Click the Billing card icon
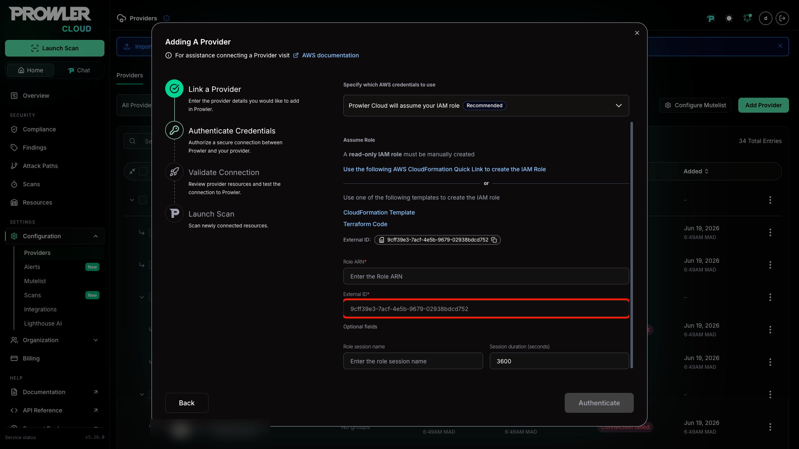The height and width of the screenshot is (449, 799). [x=14, y=358]
